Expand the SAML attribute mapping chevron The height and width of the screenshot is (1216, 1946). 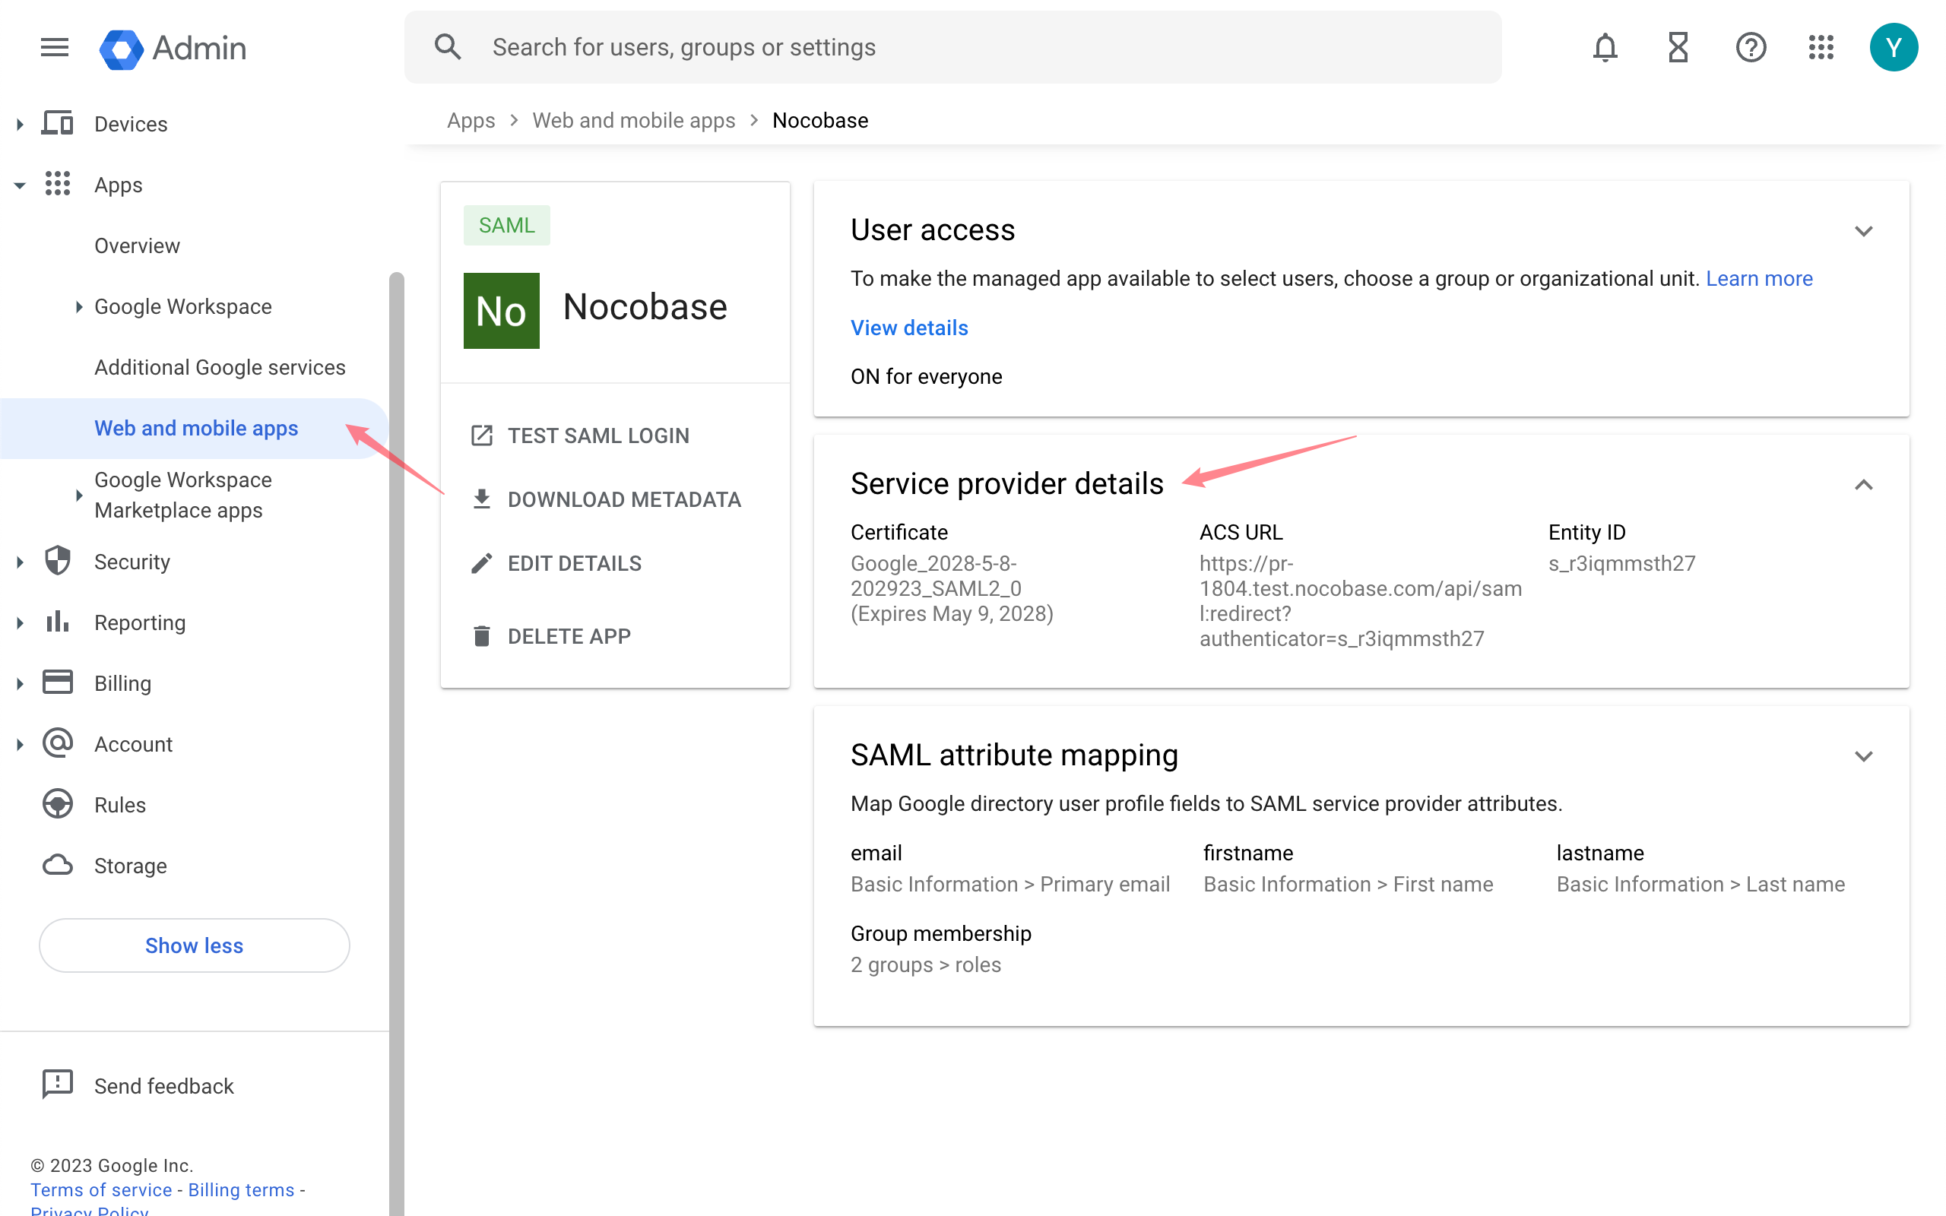(1863, 756)
